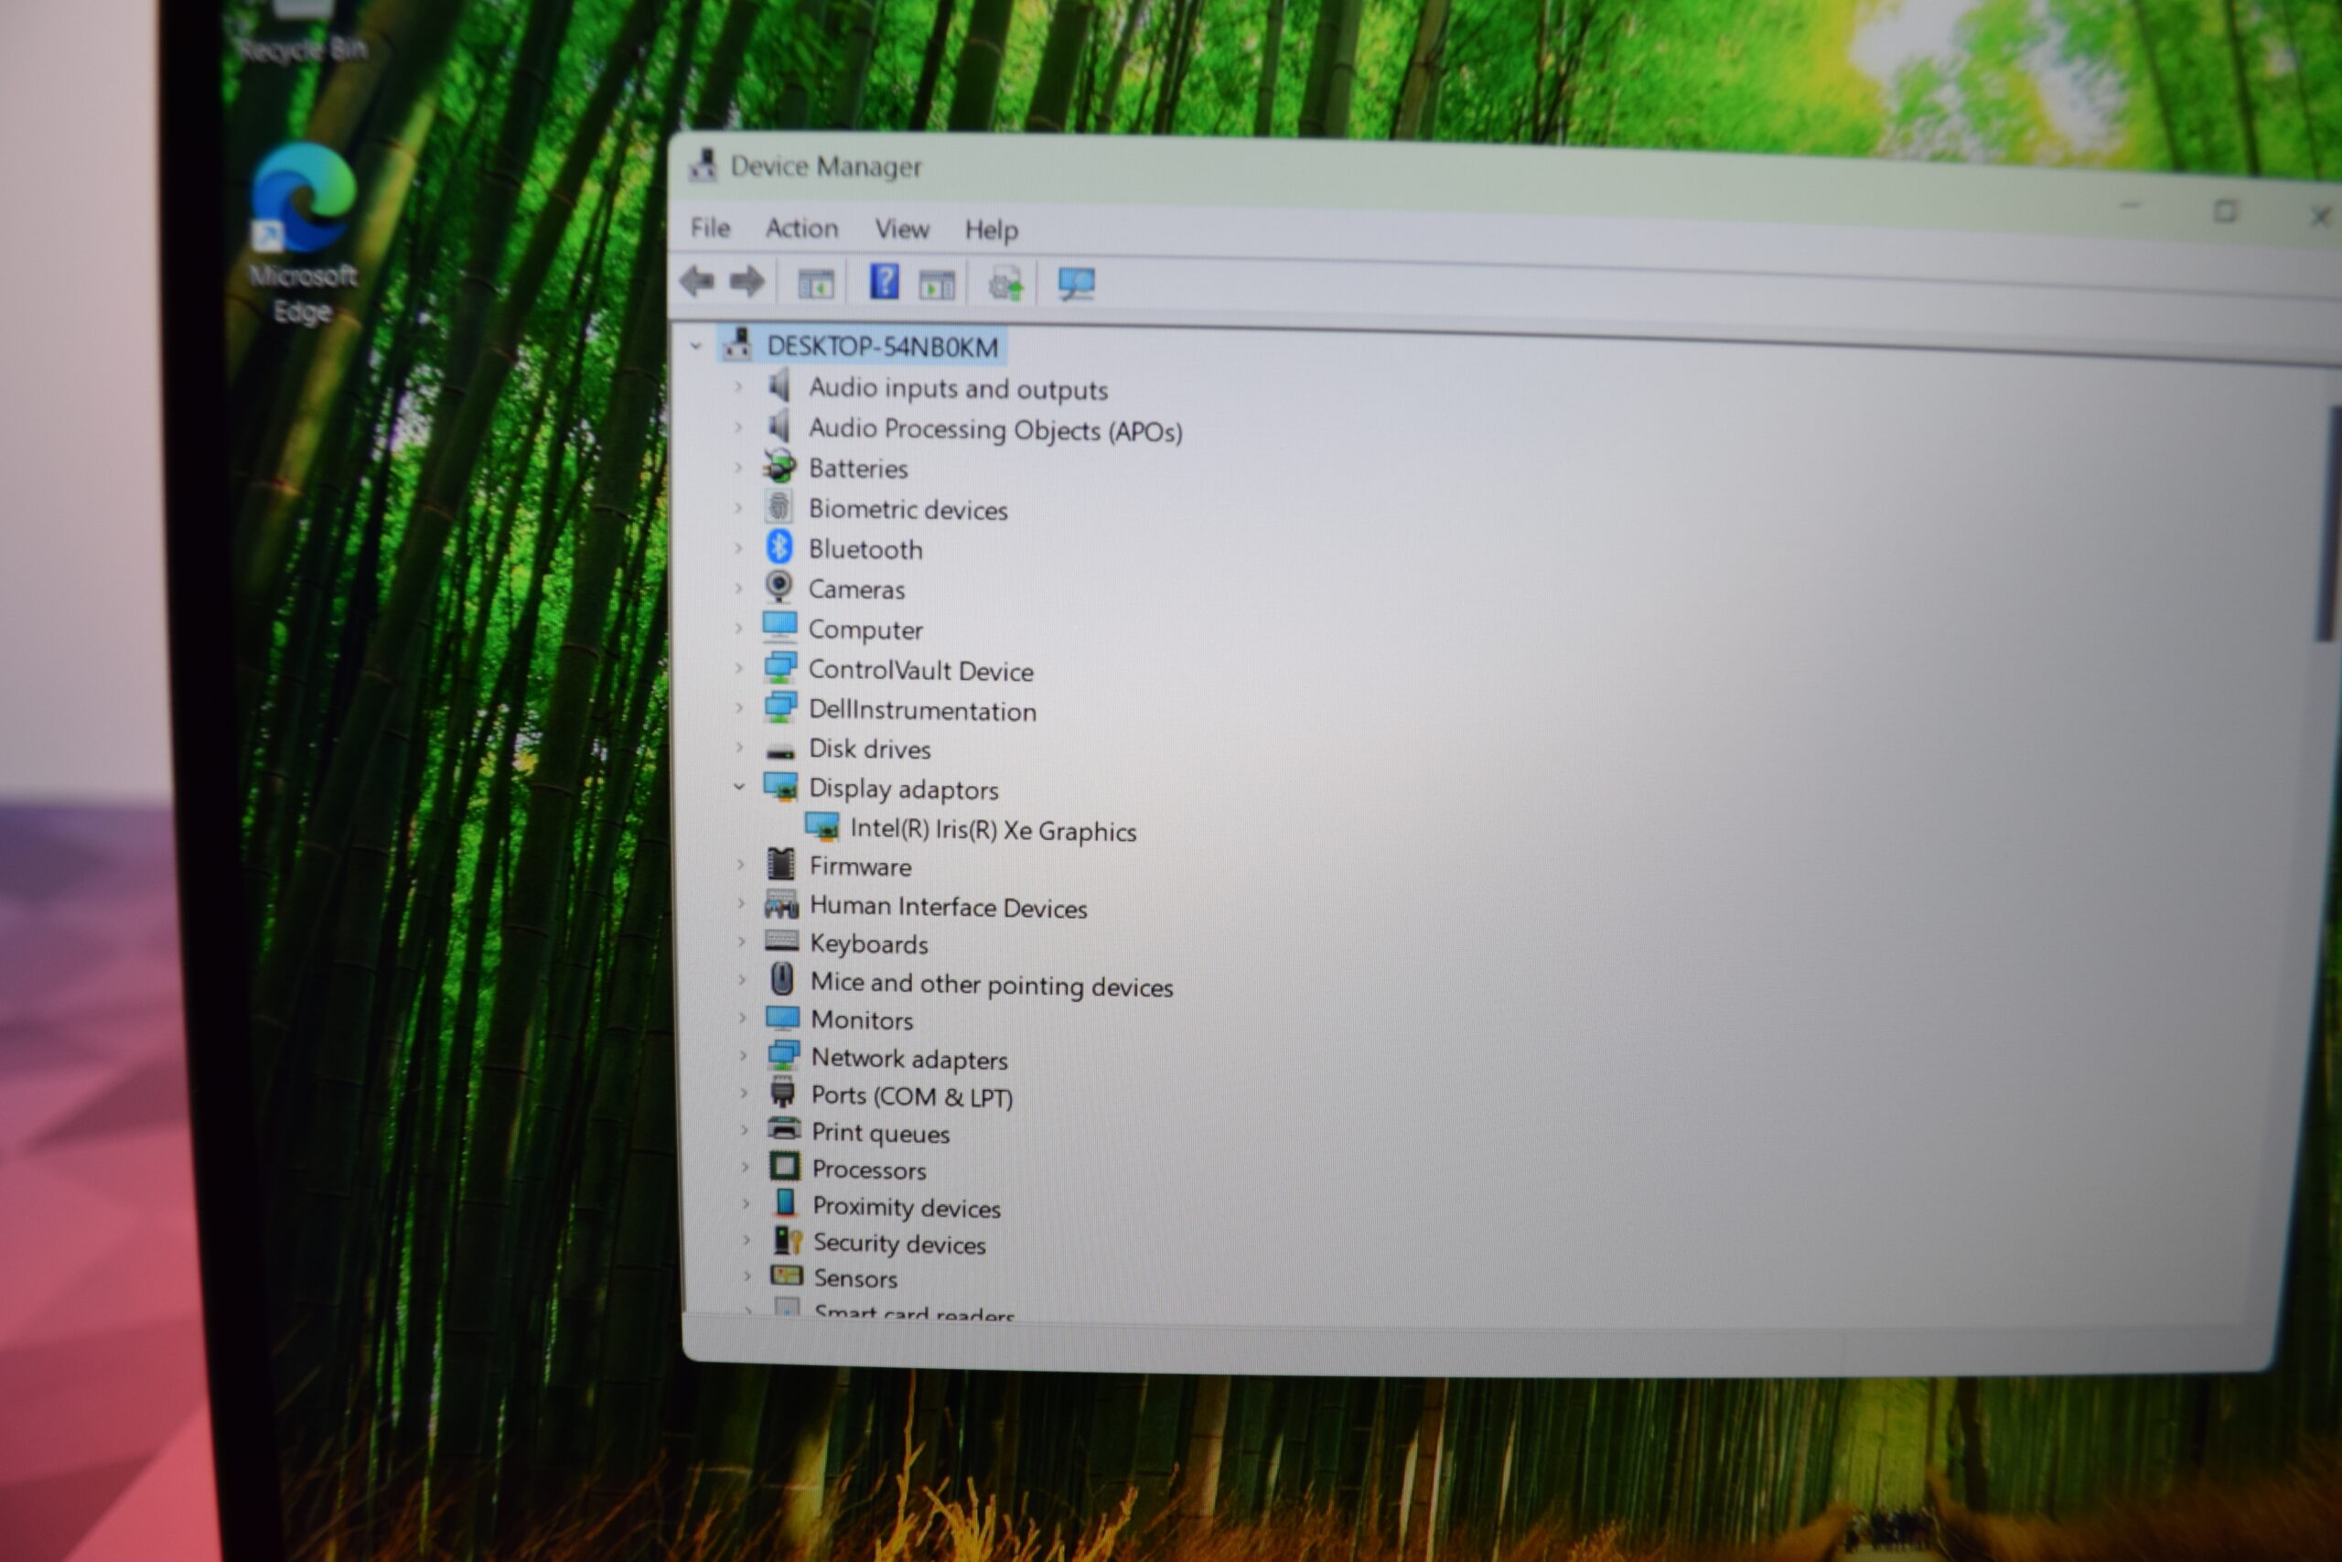Click the Security devices key icon
The height and width of the screenshot is (1562, 2342).
tap(788, 1240)
